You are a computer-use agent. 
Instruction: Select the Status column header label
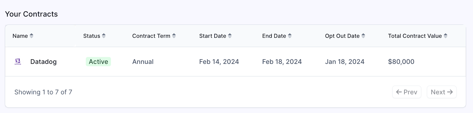(92, 36)
